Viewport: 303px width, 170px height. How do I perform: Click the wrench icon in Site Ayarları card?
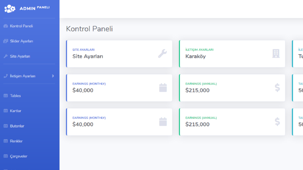[x=162, y=54]
